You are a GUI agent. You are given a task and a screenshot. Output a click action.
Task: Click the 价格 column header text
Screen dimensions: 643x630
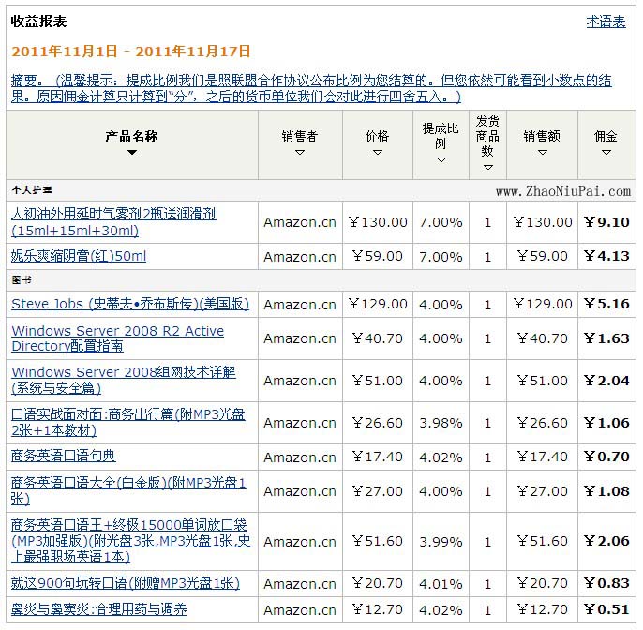click(377, 136)
